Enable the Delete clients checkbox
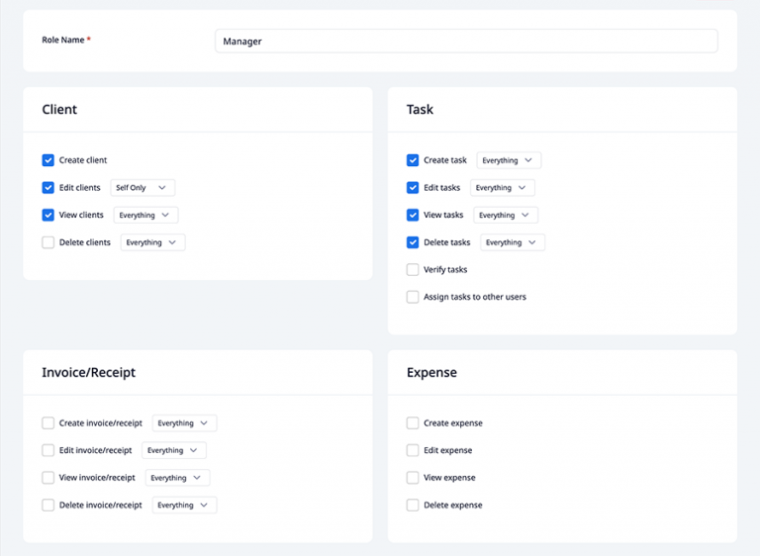 click(x=48, y=242)
